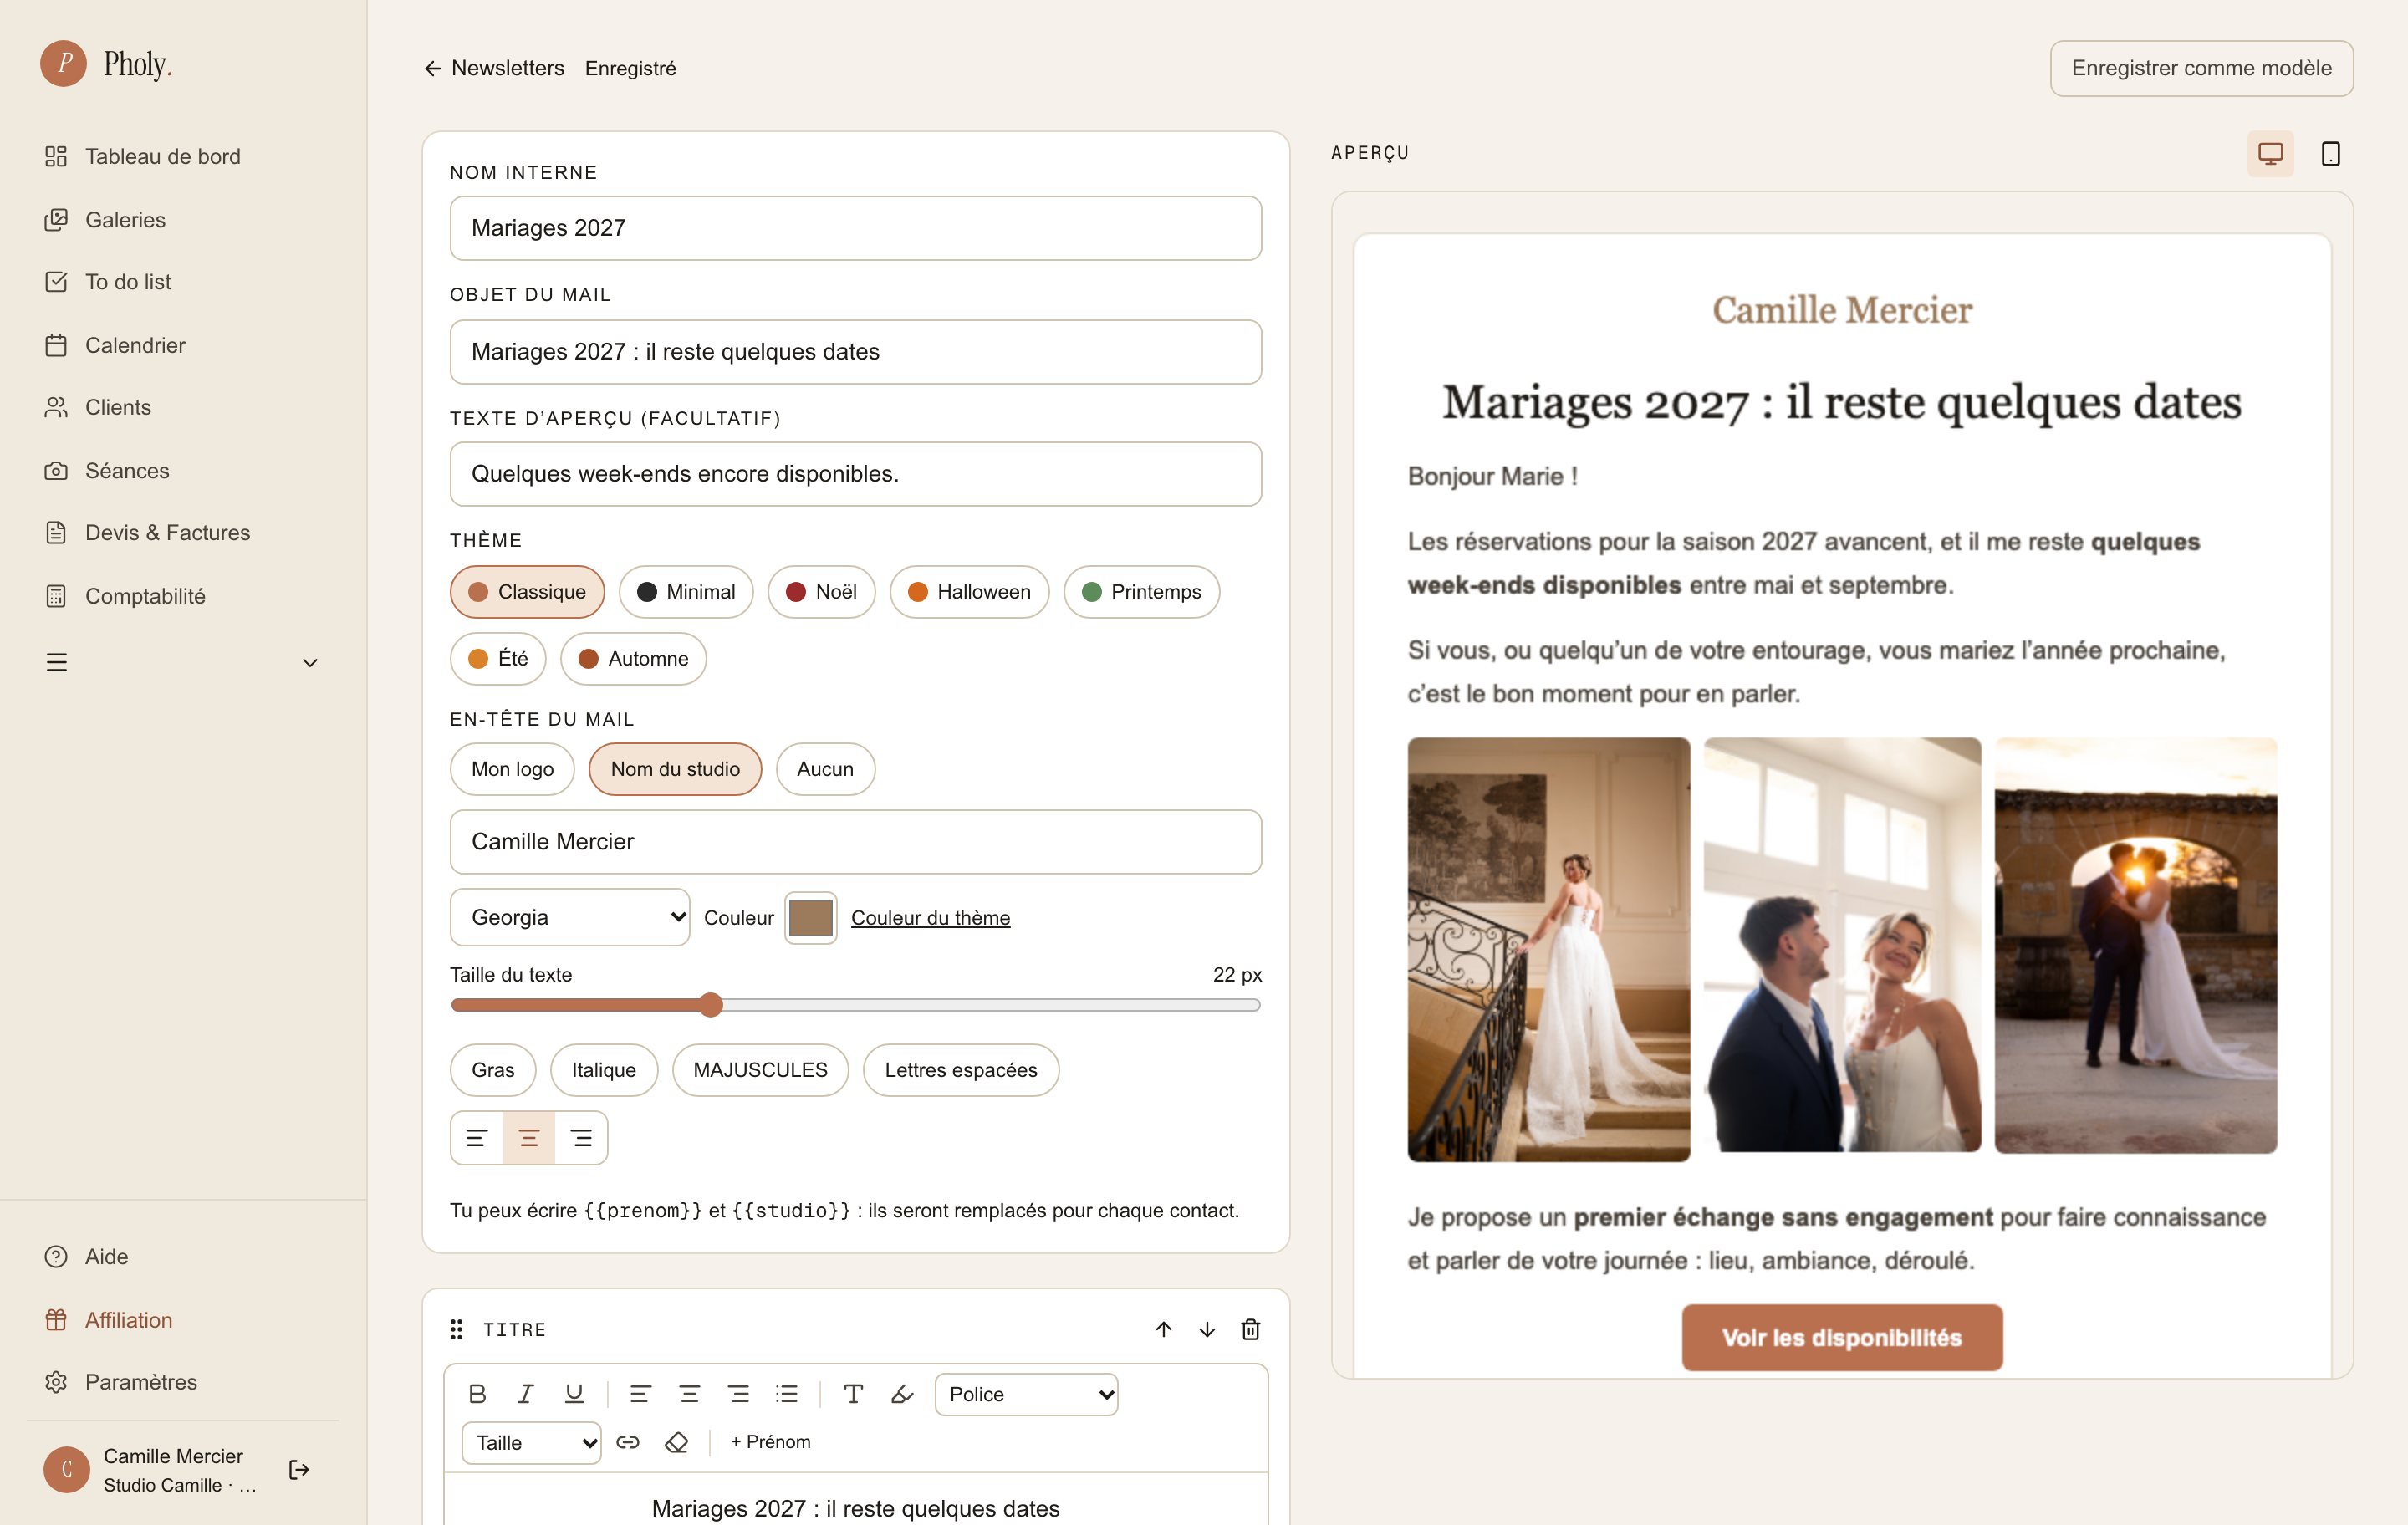2408x1525 pixels.
Task: Select the Été theme
Action: [x=498, y=659]
